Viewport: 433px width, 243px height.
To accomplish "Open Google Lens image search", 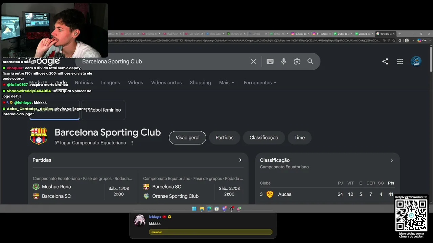I will [297, 61].
